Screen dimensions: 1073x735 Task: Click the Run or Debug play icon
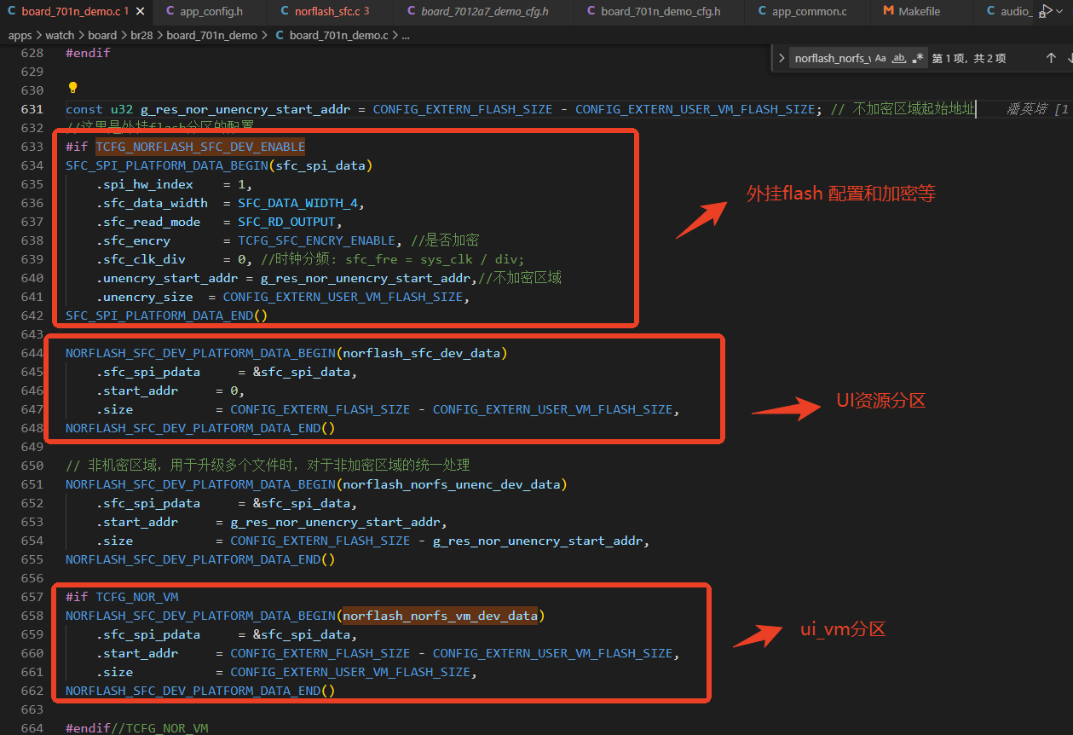click(1047, 11)
